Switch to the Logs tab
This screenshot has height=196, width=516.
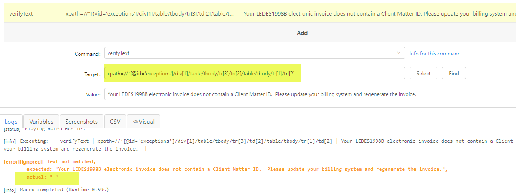pos(11,122)
